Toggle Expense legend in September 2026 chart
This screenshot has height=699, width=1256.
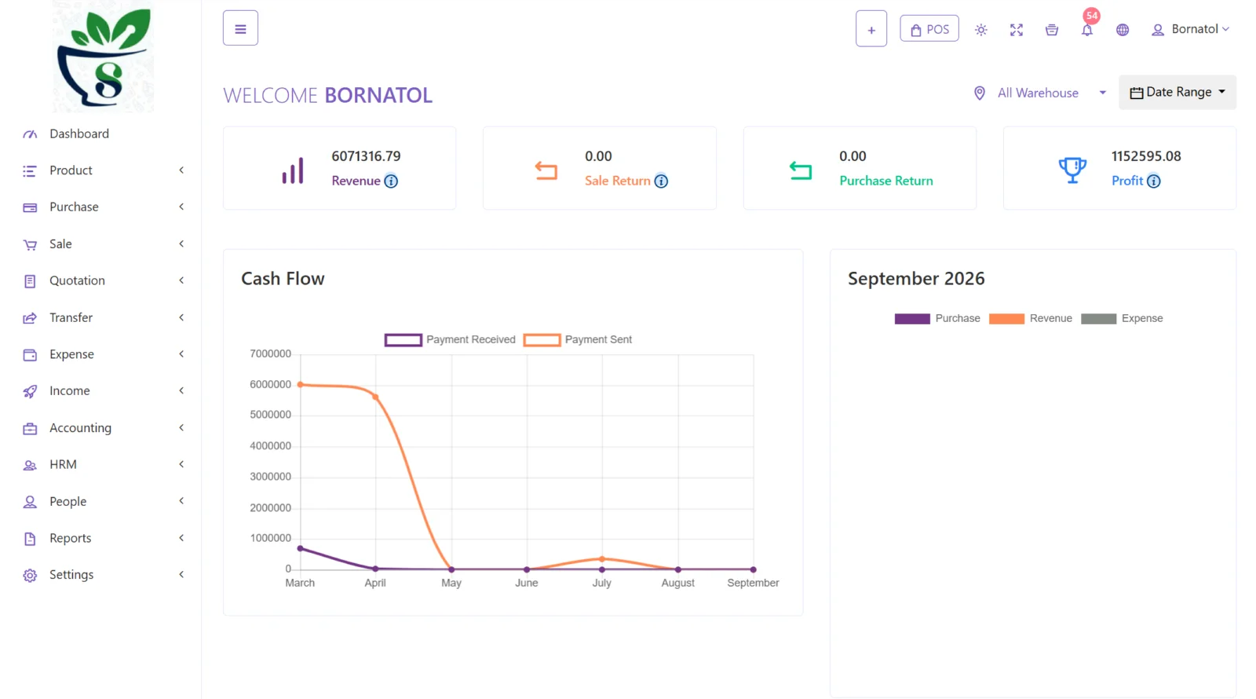pos(1122,318)
